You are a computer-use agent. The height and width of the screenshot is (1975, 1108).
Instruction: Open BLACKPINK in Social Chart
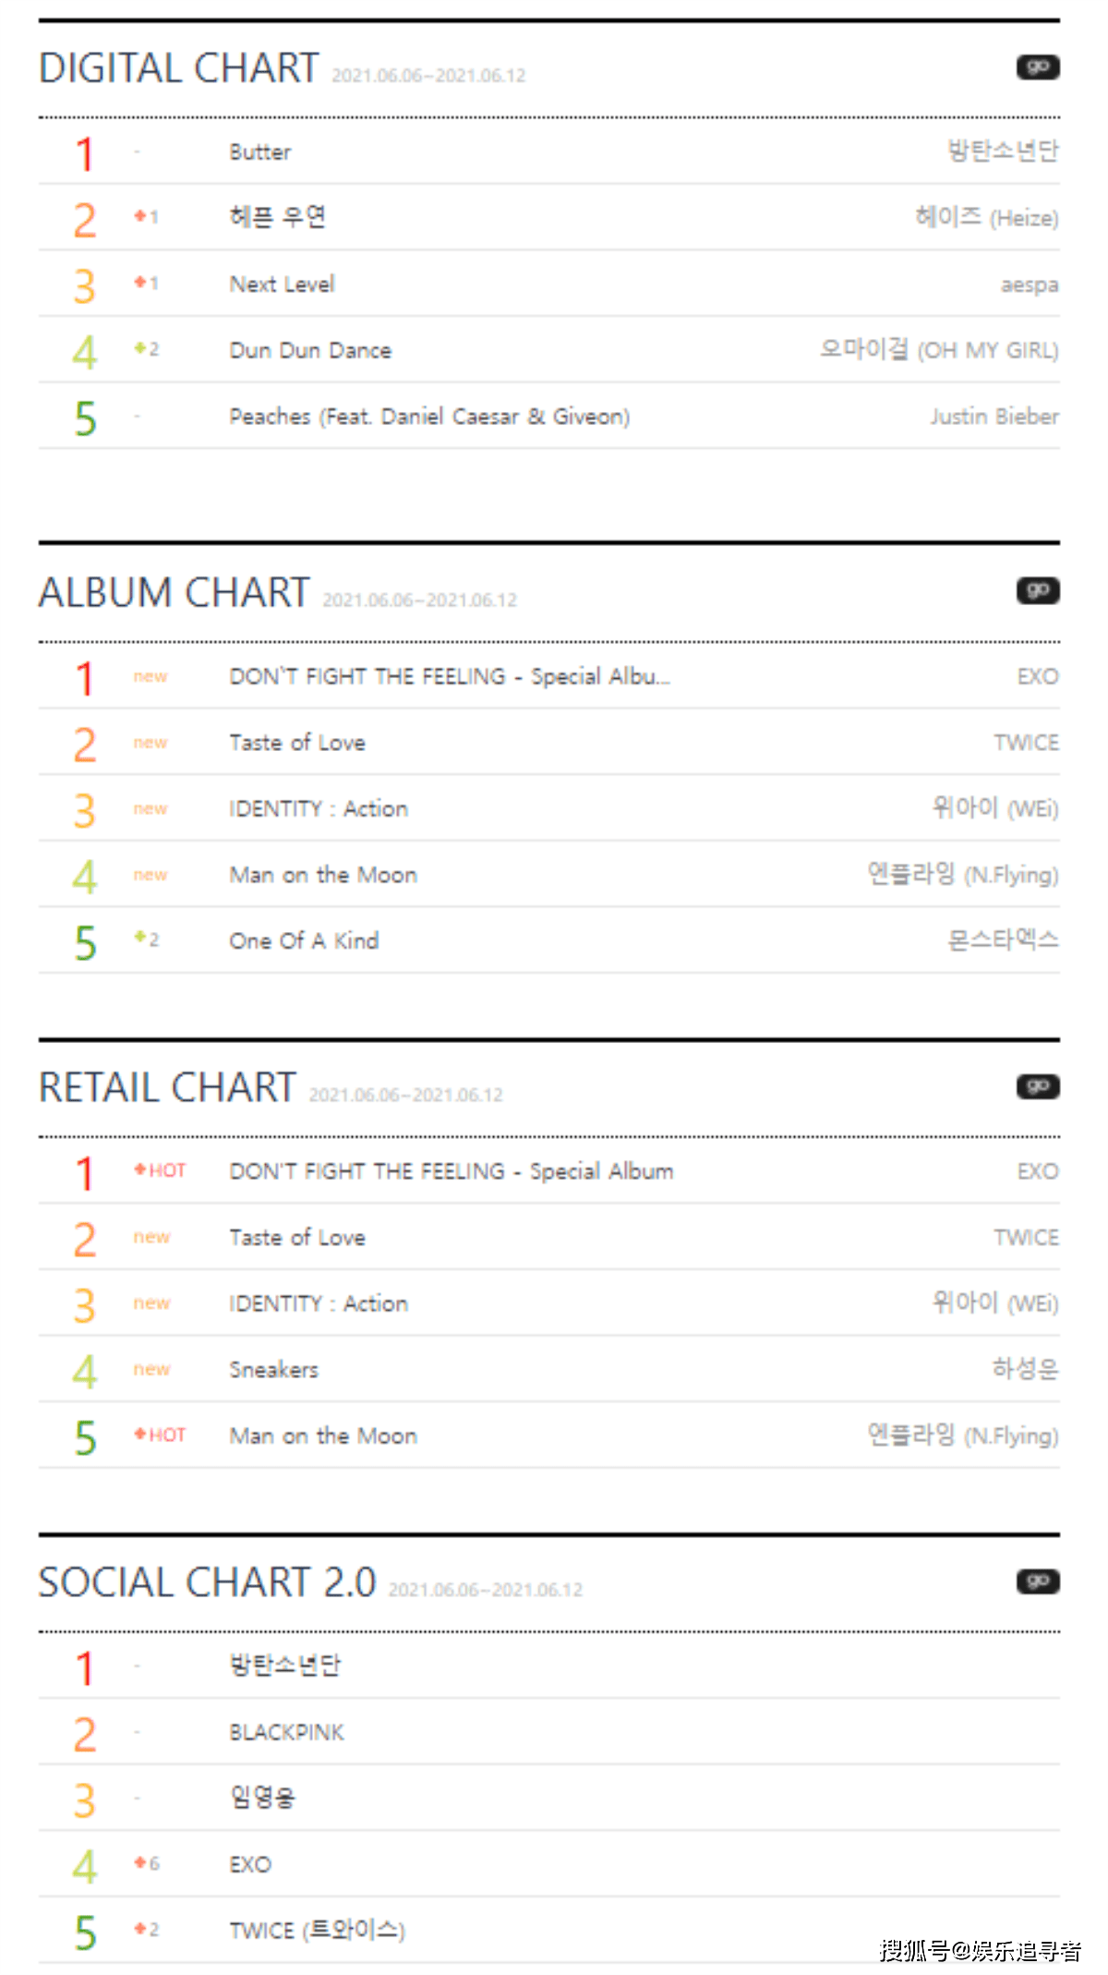point(286,1733)
